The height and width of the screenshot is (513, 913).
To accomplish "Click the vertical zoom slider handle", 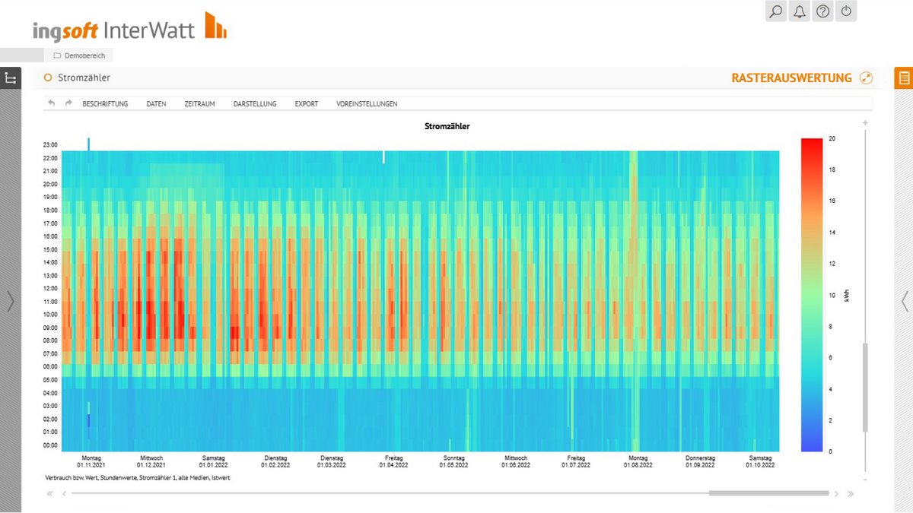I will 865,388.
